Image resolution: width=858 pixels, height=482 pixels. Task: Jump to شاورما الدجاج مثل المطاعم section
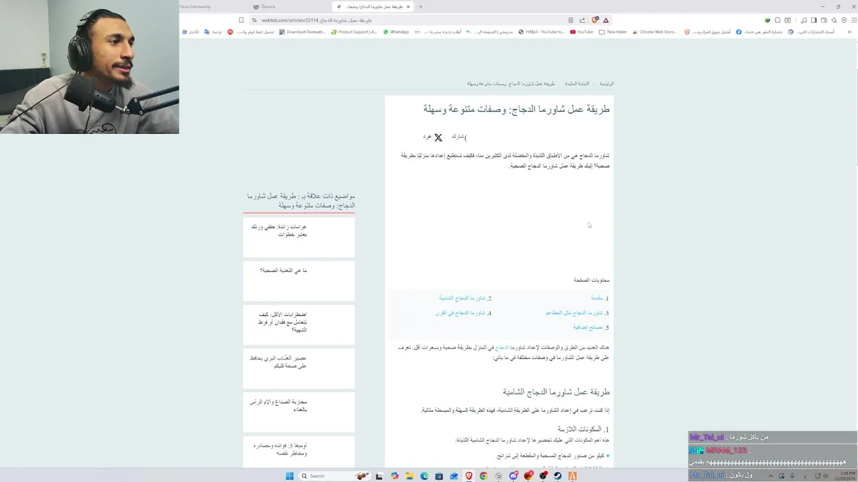[574, 313]
